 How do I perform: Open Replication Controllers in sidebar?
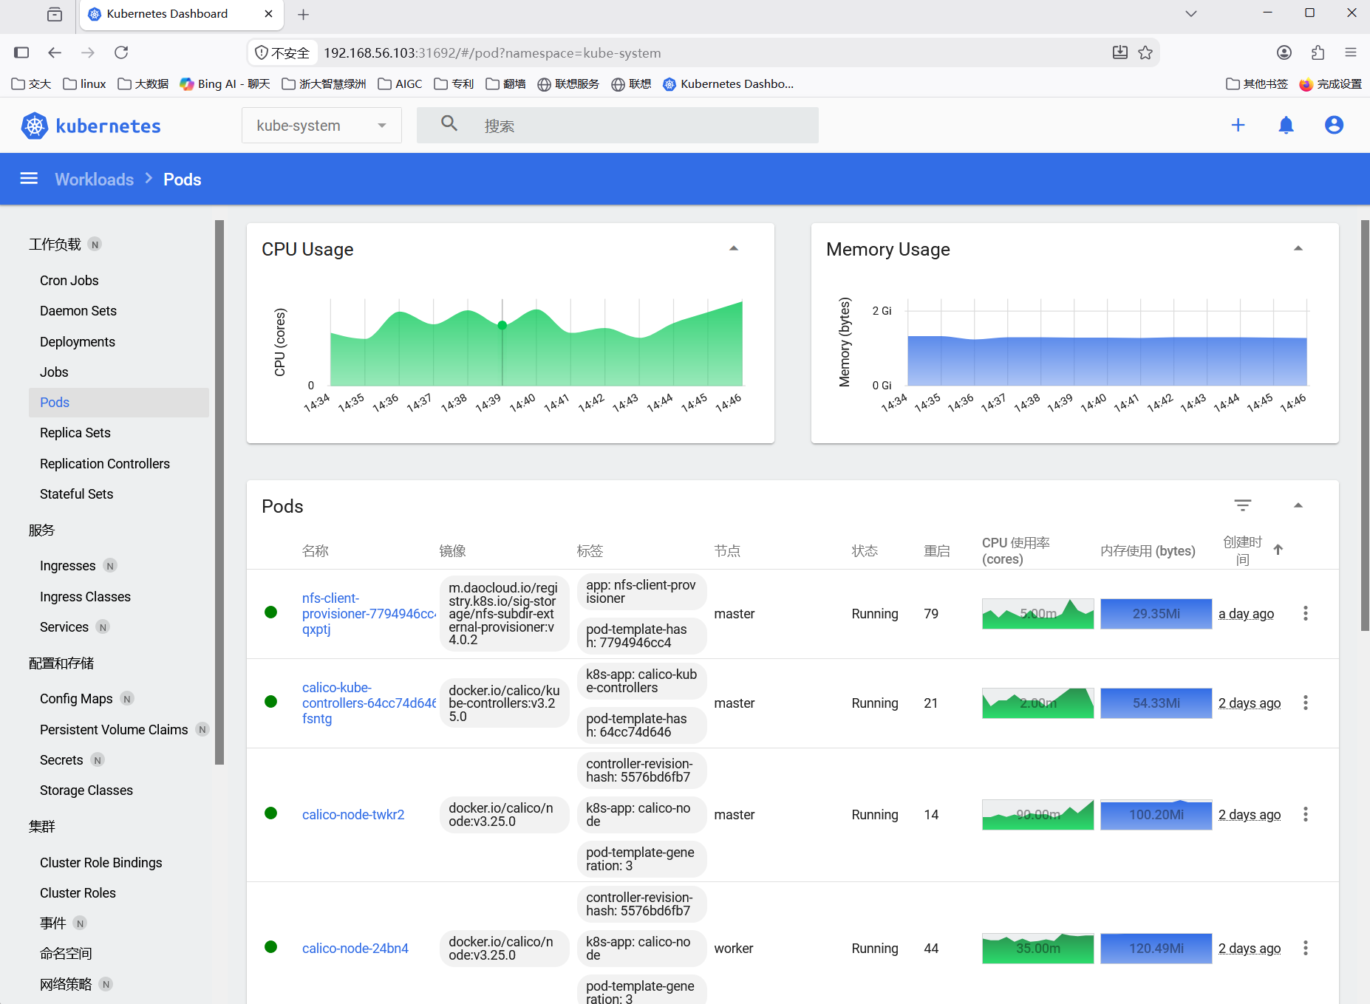[105, 464]
